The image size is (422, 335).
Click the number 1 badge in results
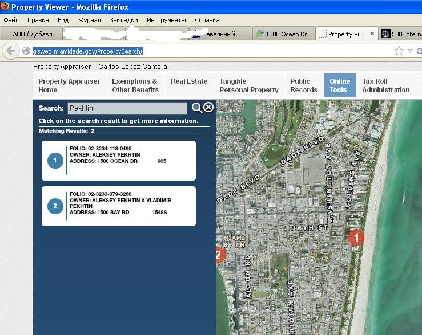click(55, 161)
